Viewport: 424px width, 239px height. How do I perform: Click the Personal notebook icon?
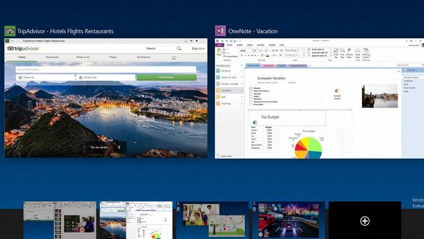point(218,71)
